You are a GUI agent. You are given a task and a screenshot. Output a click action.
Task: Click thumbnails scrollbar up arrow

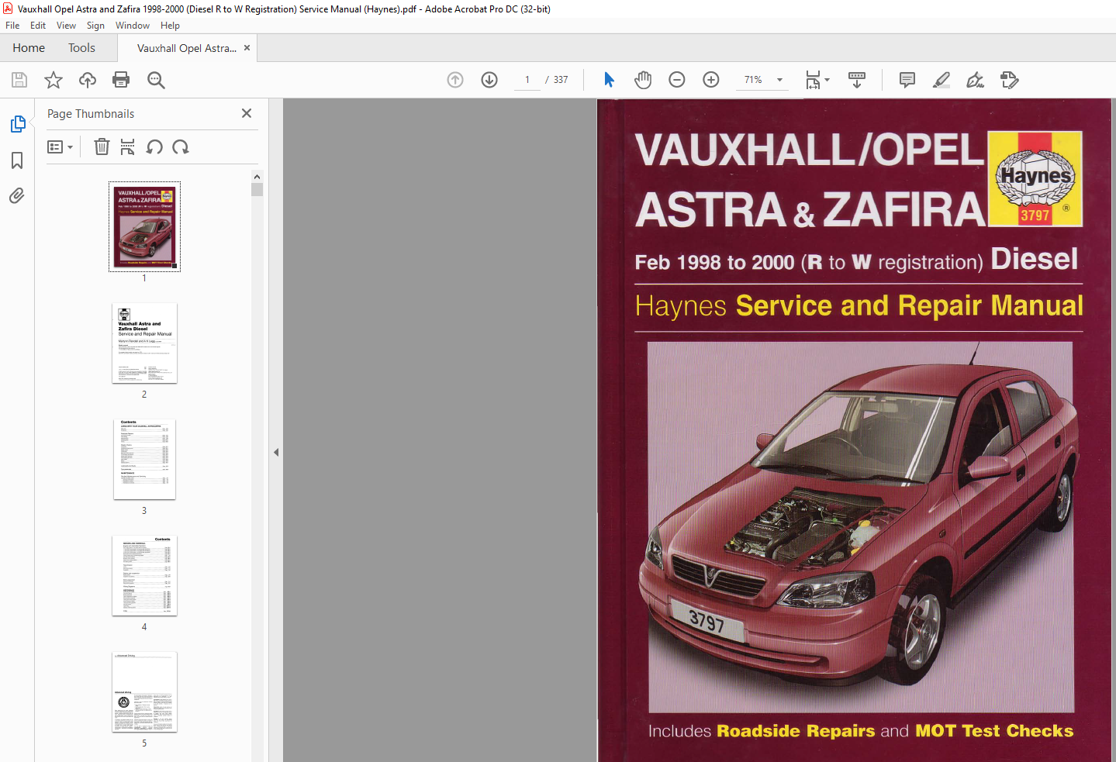(257, 176)
